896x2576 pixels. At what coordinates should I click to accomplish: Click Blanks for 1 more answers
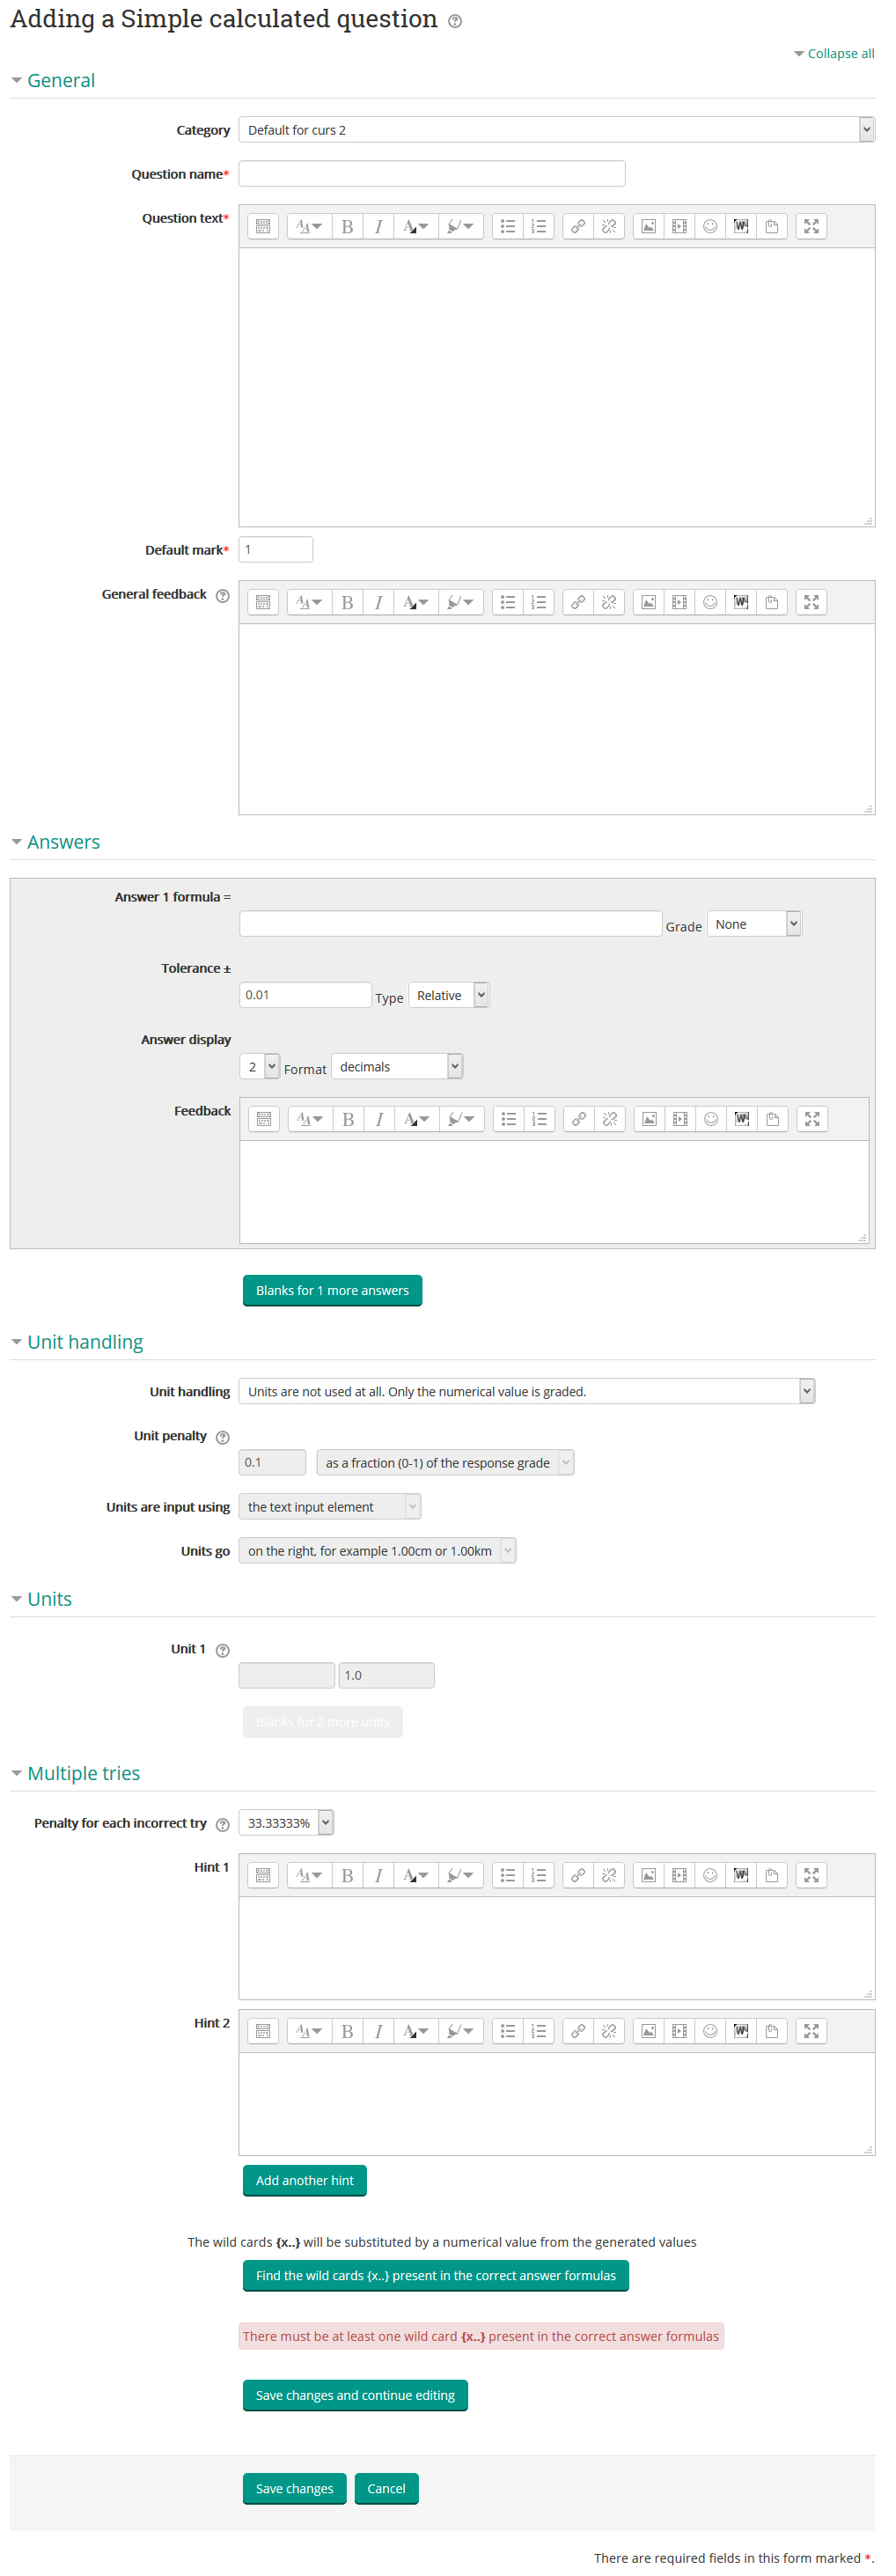[x=332, y=1290]
